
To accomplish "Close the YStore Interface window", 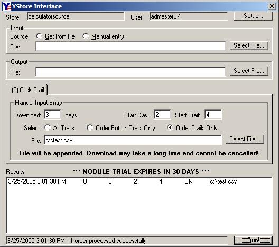I will pyautogui.click(x=272, y=6).
